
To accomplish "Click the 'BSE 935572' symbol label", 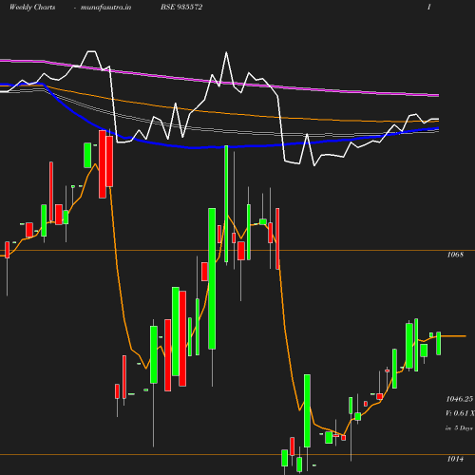I will [x=181, y=7].
